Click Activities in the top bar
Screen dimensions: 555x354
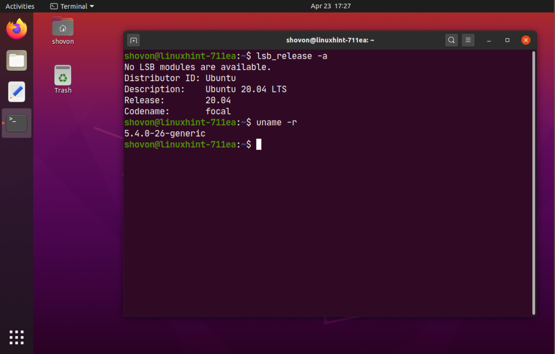point(20,6)
